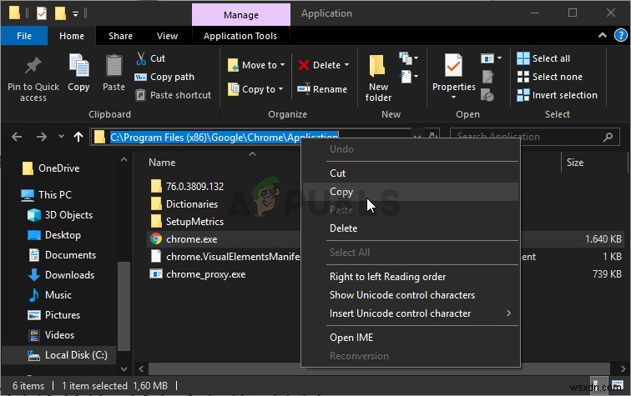Open Desktop in navigation pane
The width and height of the screenshot is (631, 396).
(x=54, y=235)
